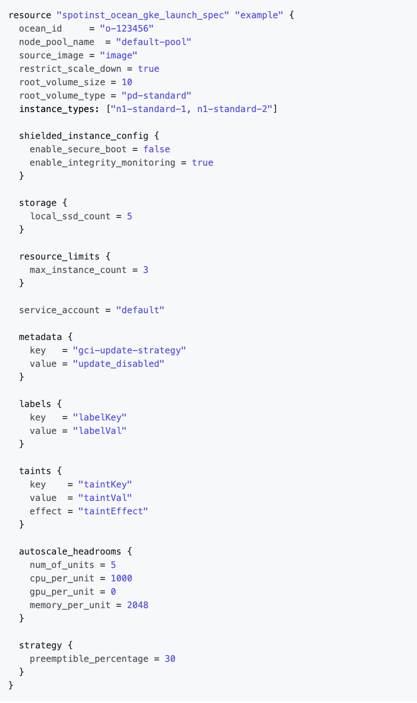Click the source_image value "image"
The height and width of the screenshot is (703, 417).
pos(121,56)
